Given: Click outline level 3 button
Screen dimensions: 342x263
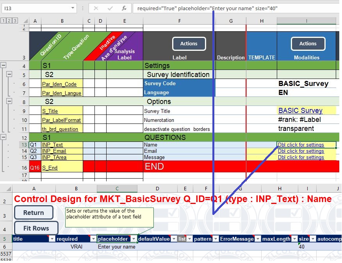Looking at the screenshot, I should tap(14, 21).
